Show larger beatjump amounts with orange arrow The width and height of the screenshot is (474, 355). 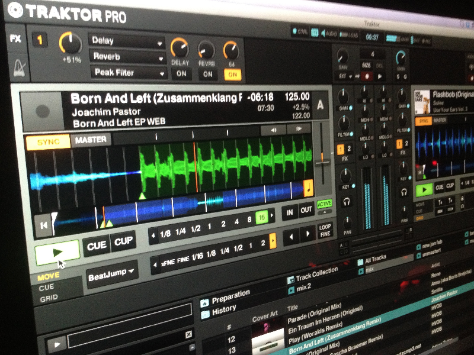tap(273, 241)
